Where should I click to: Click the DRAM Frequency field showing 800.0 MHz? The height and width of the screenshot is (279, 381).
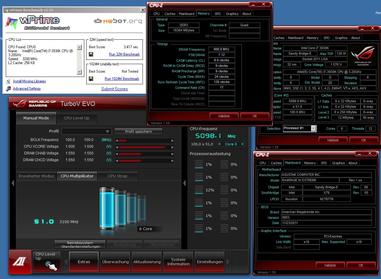tap(222, 49)
